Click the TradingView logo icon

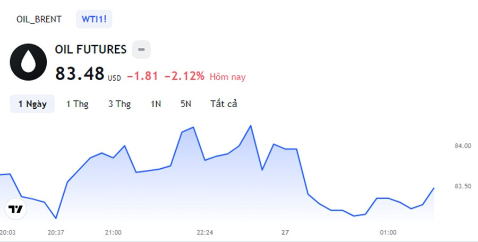click(16, 209)
